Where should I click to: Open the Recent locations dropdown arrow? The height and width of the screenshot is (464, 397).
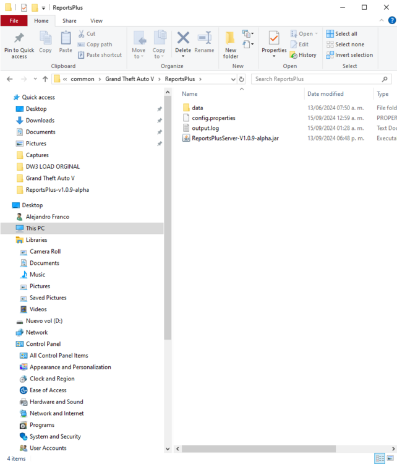pos(35,79)
